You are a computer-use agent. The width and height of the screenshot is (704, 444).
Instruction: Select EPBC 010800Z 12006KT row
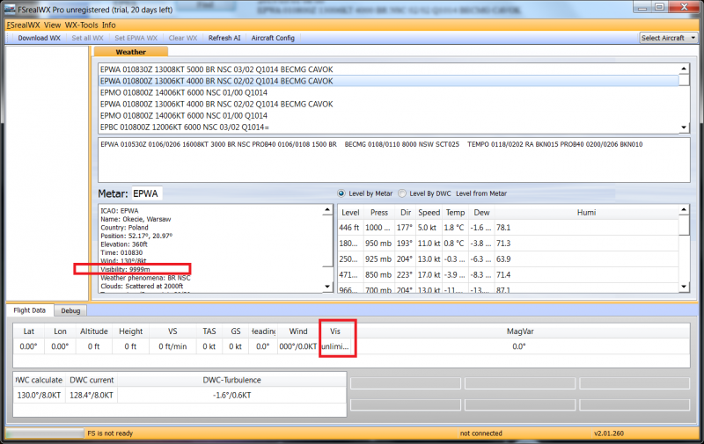(389, 127)
